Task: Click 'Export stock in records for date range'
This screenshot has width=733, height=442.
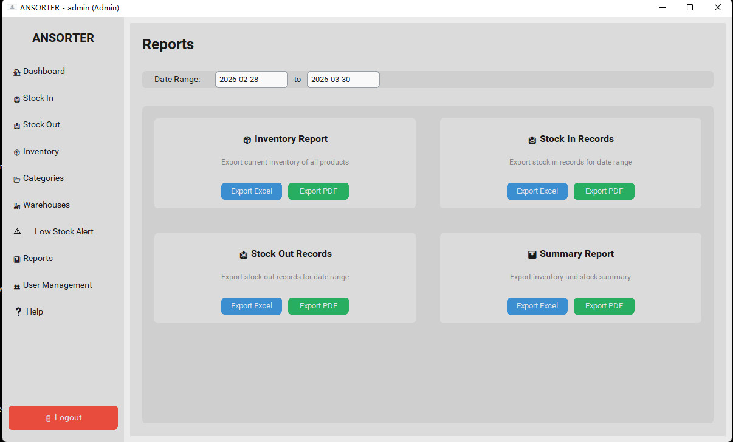Action: click(571, 162)
